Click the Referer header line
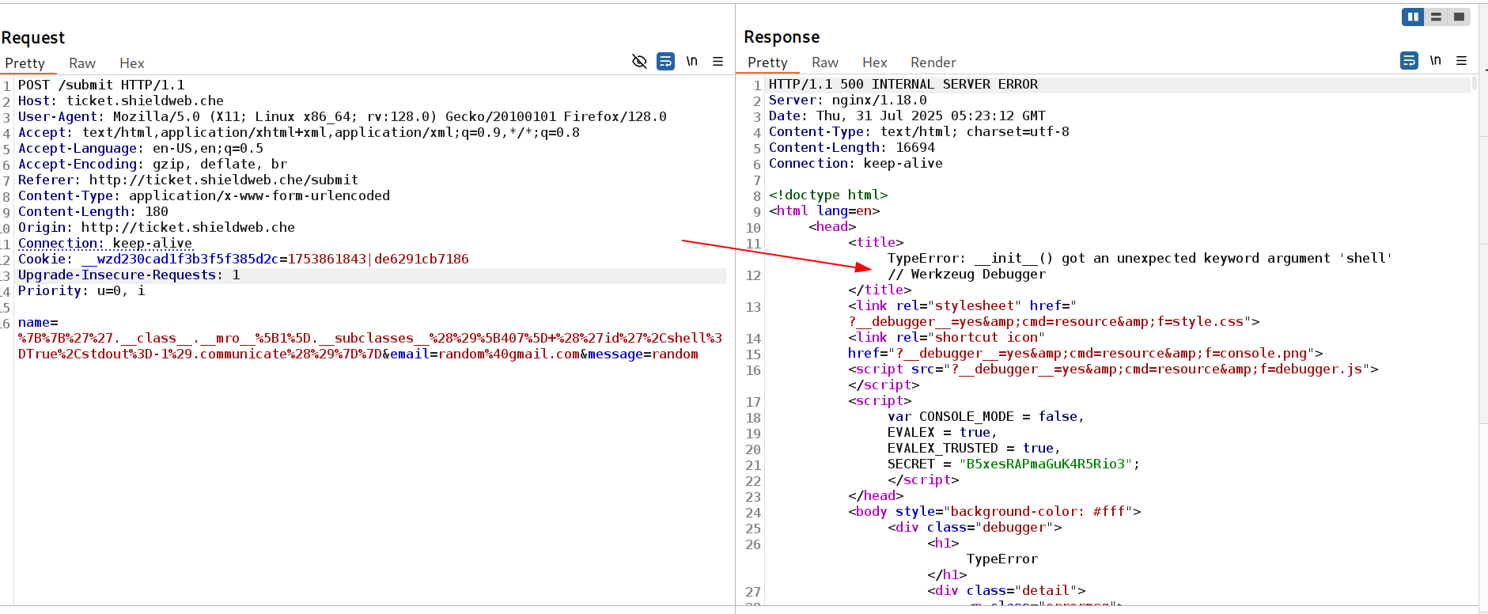Screen dimensions: 1488x614 188,180
